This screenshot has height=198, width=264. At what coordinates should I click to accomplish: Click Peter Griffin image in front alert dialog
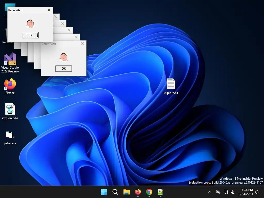pyautogui.click(x=30, y=23)
